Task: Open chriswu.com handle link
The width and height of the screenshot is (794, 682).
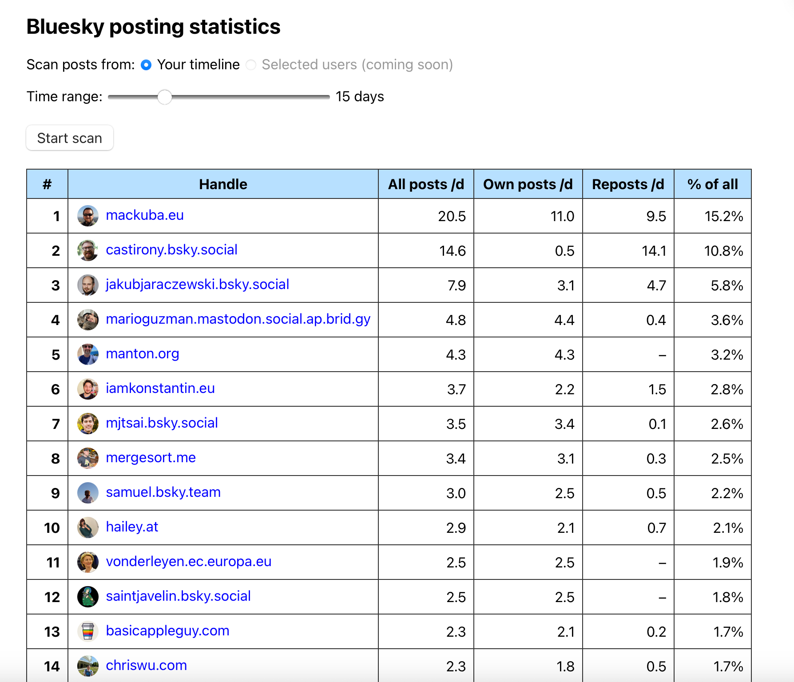Action: click(x=146, y=665)
